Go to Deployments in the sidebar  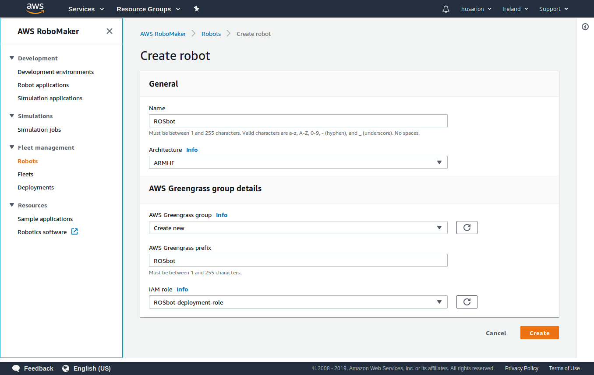click(36, 187)
